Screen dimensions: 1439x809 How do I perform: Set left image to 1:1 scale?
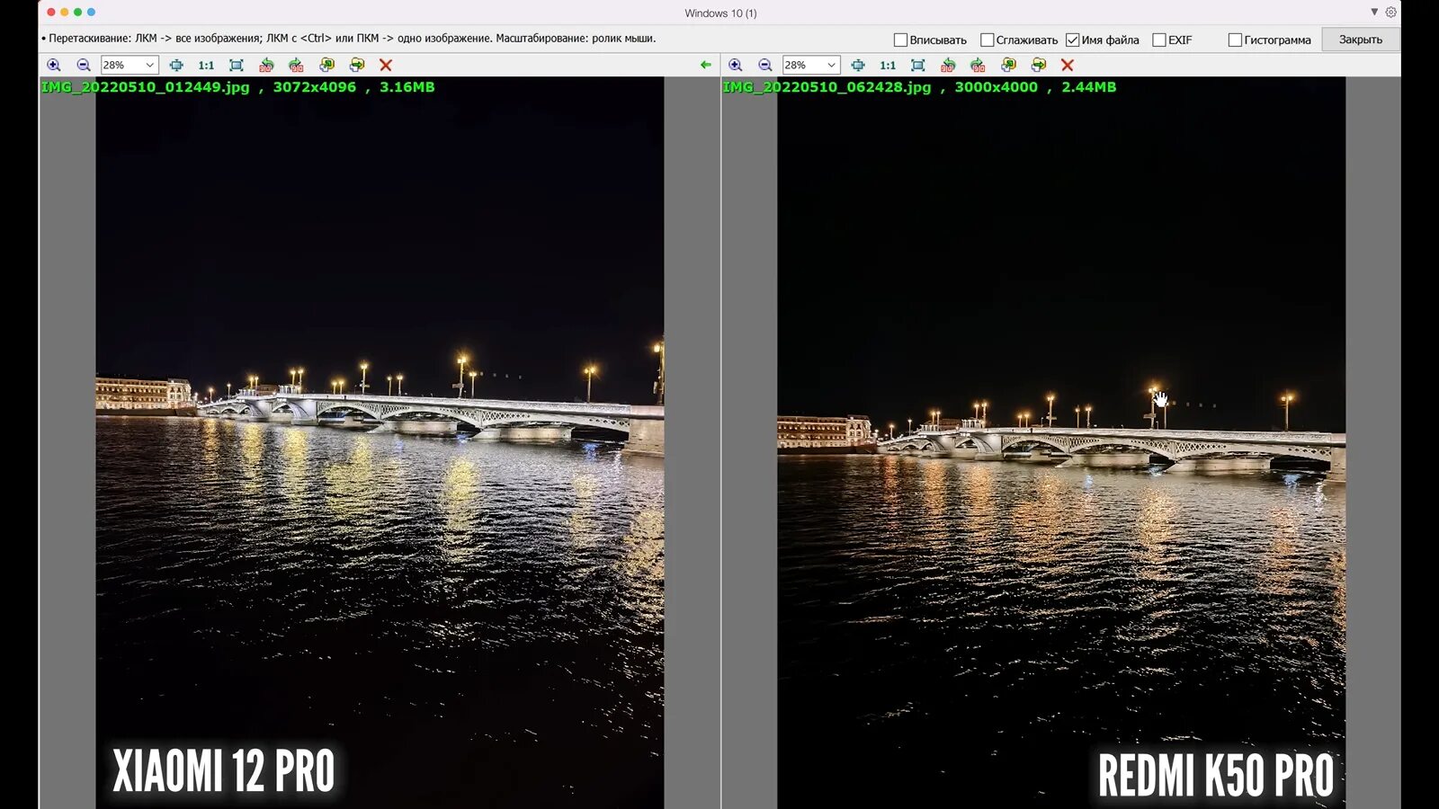click(206, 65)
